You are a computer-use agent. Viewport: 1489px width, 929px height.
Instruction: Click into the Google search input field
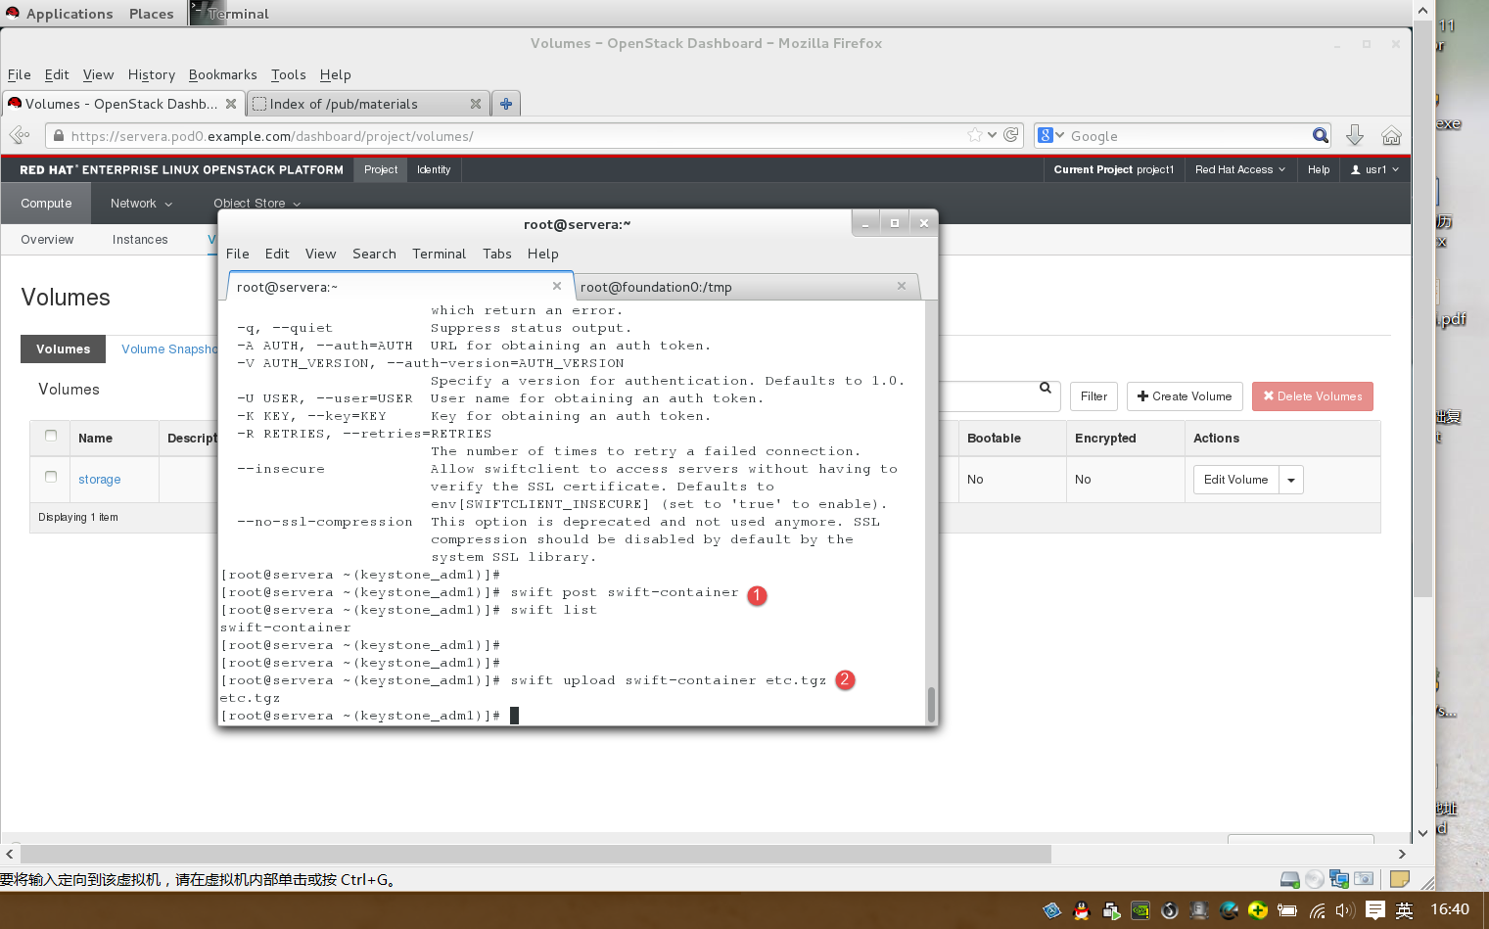click(x=1187, y=136)
